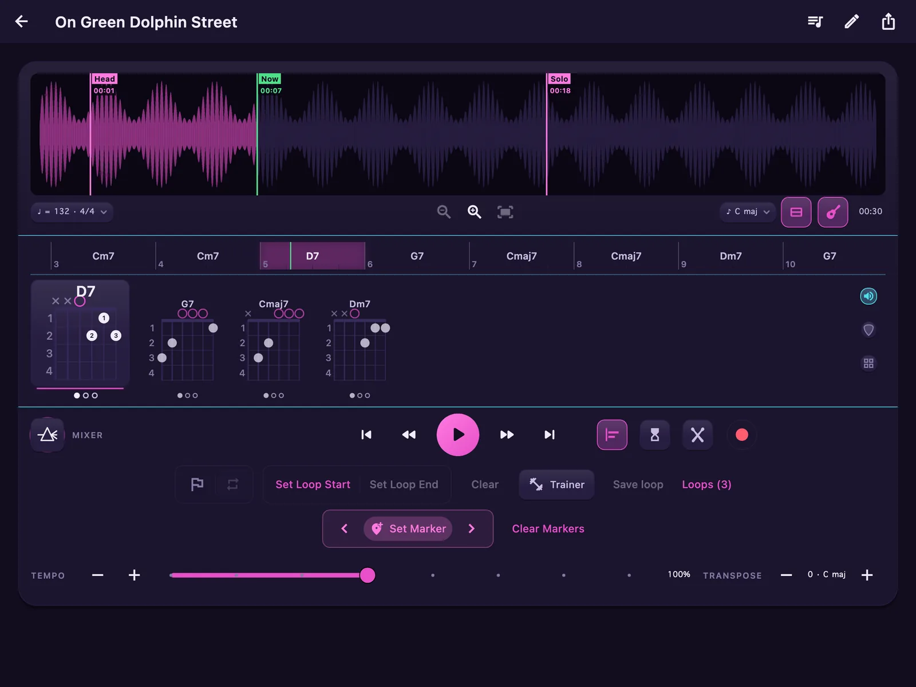
Task: Open the Trainer
Action: (556, 484)
